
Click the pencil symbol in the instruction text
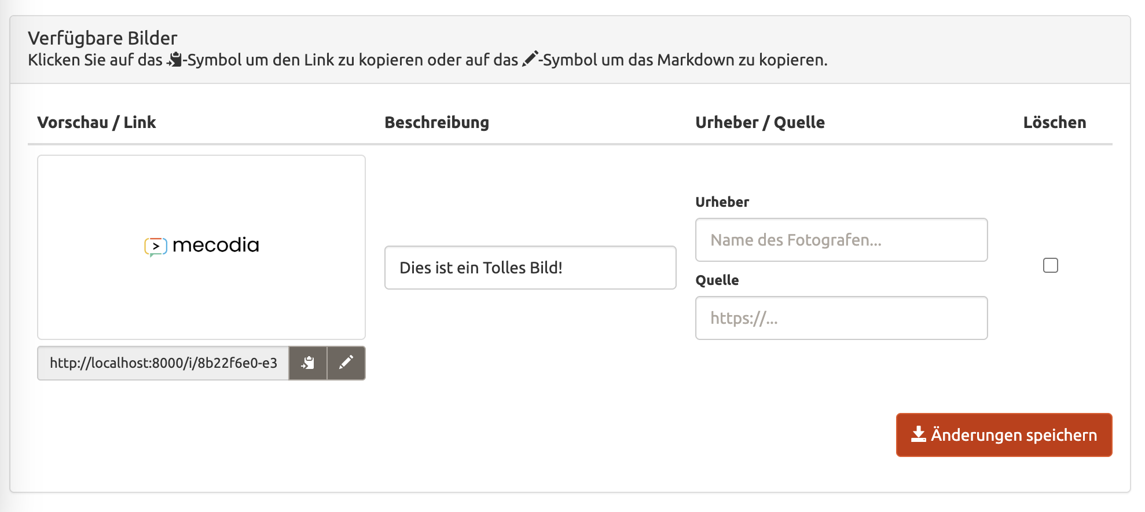click(530, 59)
